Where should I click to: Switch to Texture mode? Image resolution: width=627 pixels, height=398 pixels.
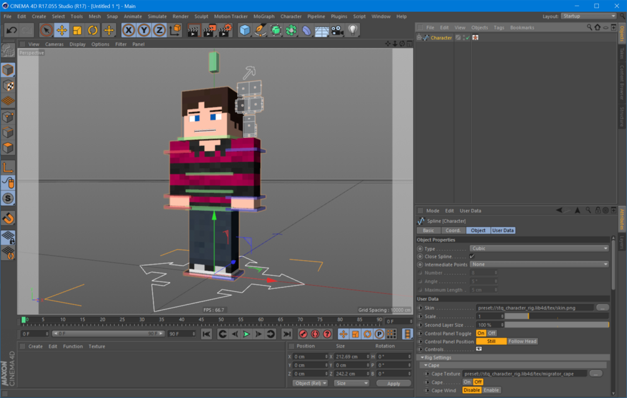7,85
